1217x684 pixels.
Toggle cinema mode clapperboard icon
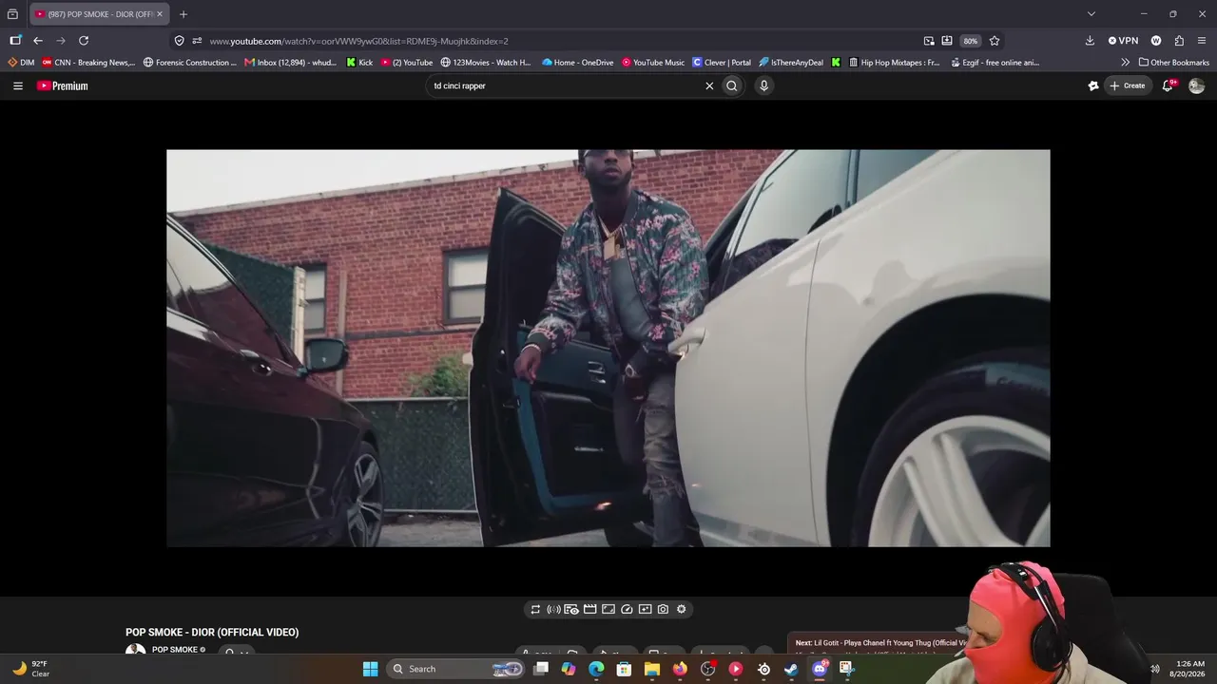click(589, 609)
